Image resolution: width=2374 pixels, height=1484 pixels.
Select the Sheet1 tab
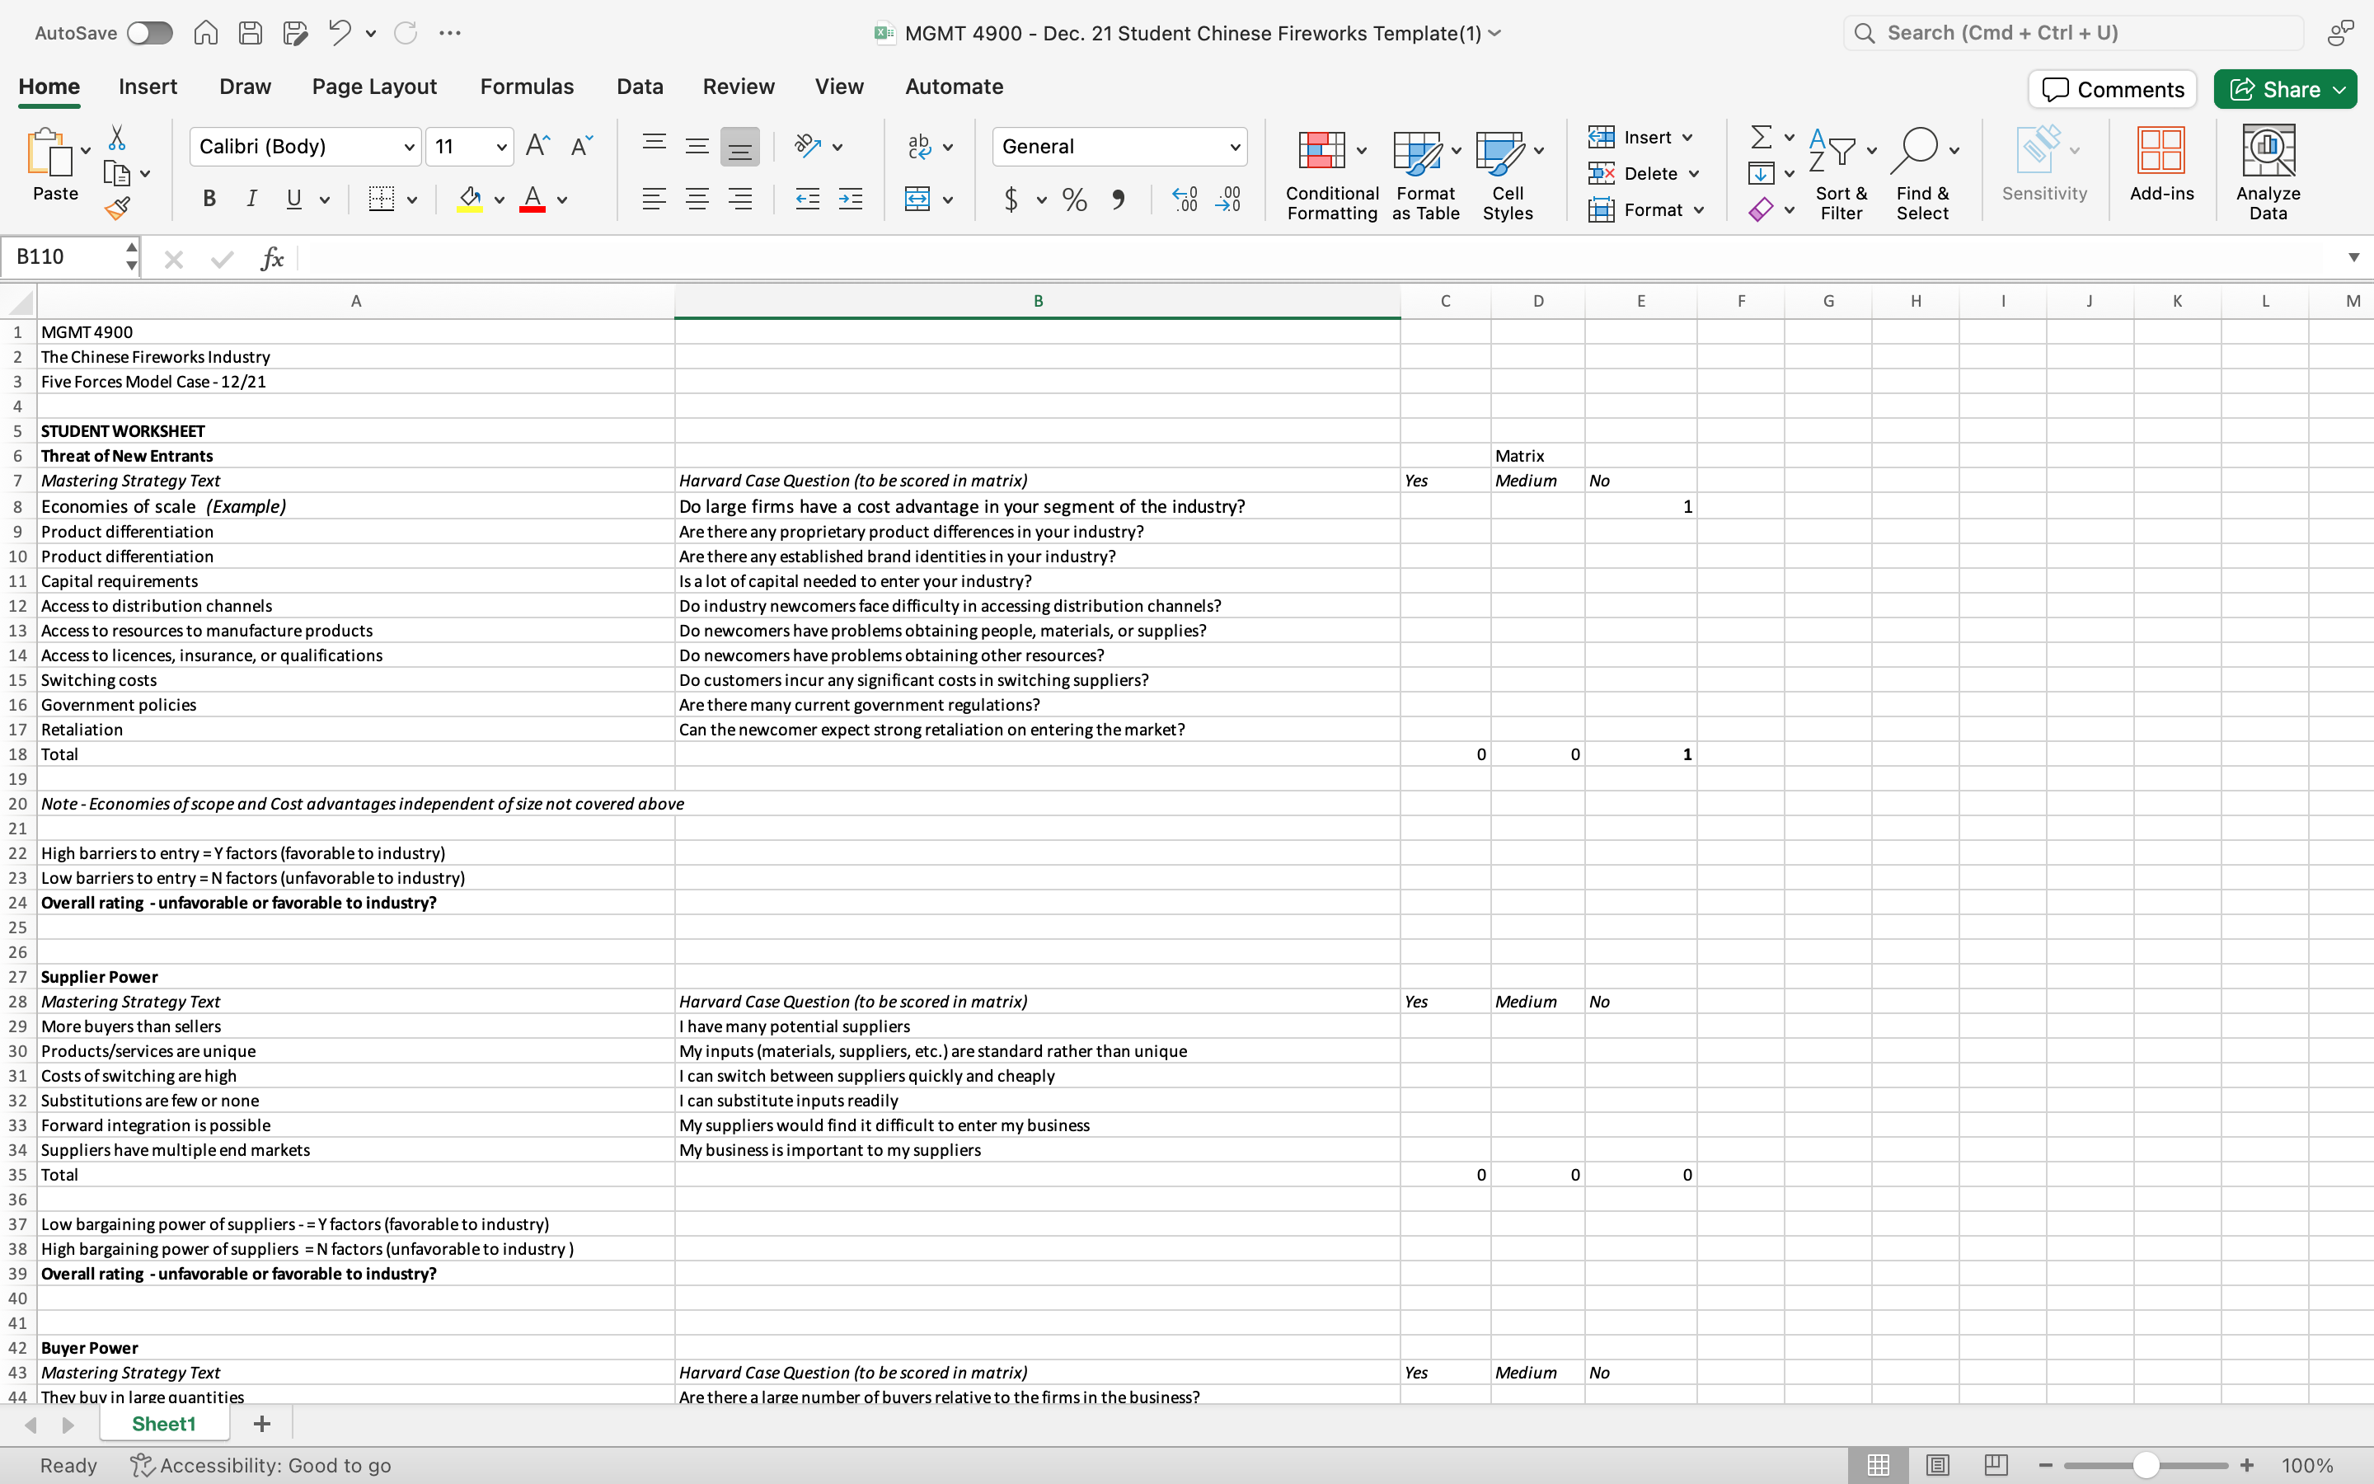[x=164, y=1424]
